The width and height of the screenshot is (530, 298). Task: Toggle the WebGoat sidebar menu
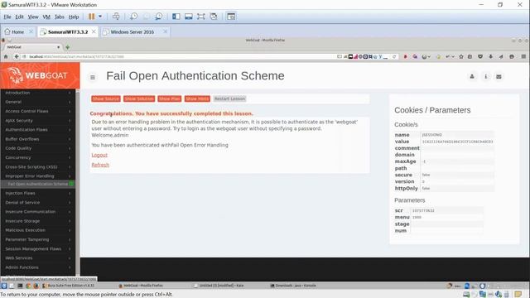coord(93,77)
